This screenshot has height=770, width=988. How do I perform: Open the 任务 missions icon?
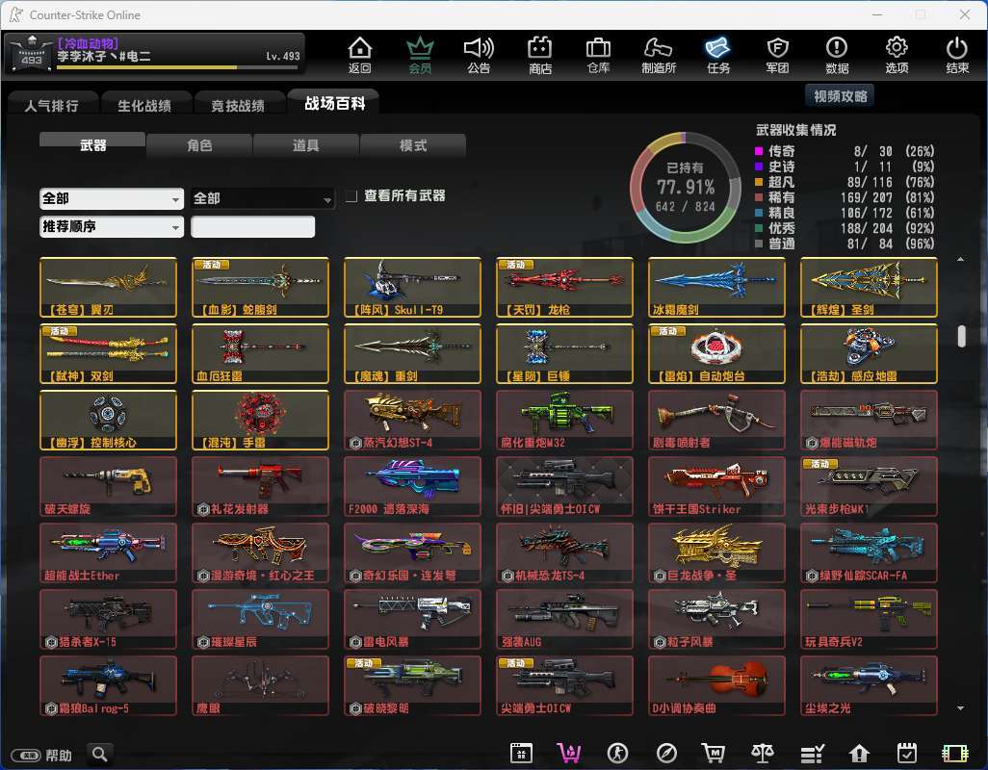pyautogui.click(x=717, y=55)
